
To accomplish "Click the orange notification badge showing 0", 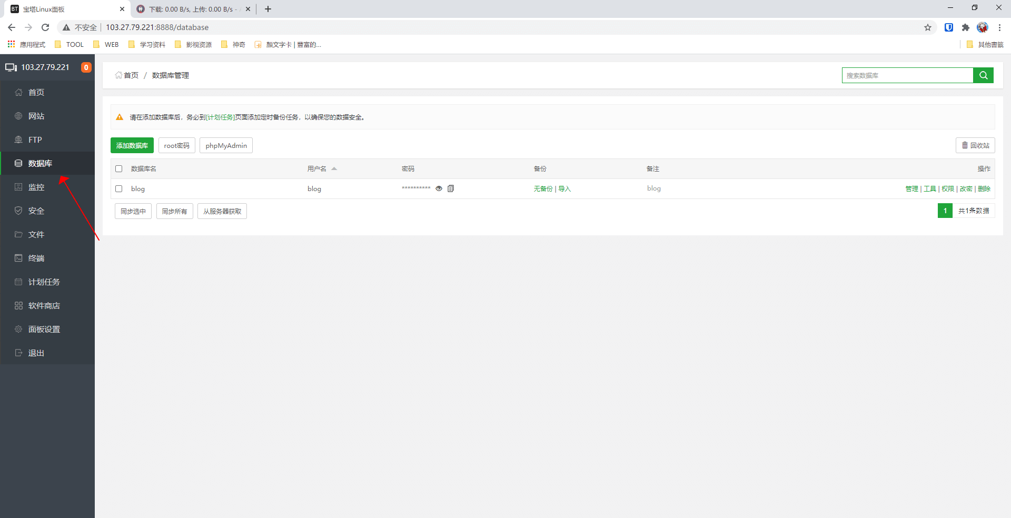I will click(x=86, y=67).
